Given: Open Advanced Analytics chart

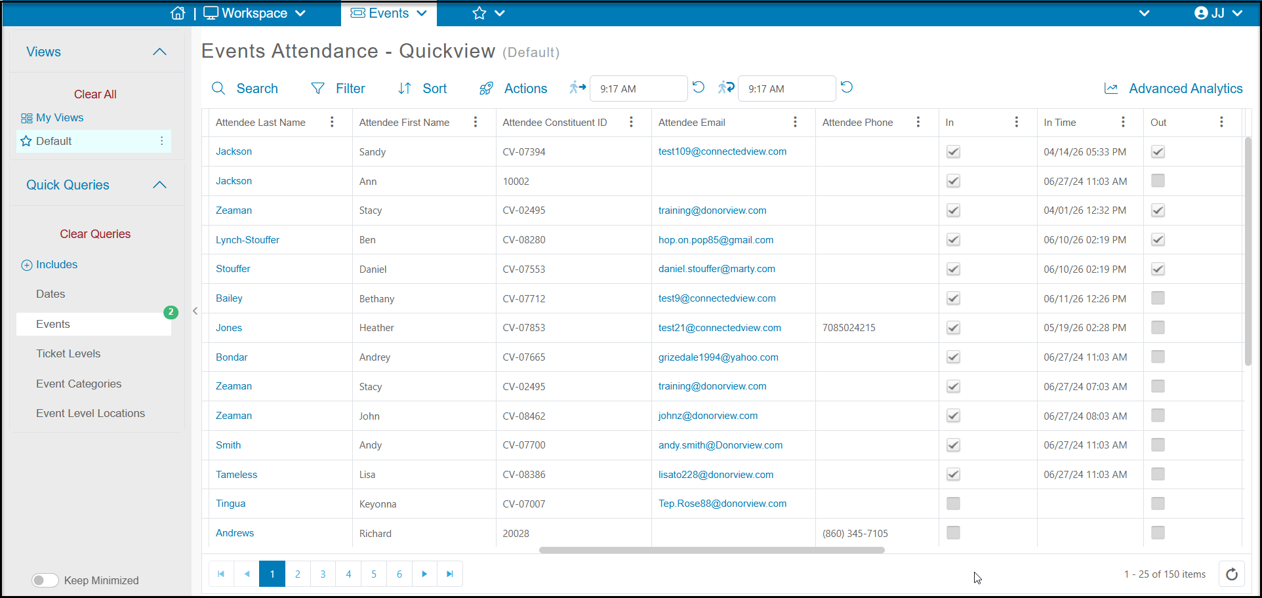Looking at the screenshot, I should pos(1173,89).
